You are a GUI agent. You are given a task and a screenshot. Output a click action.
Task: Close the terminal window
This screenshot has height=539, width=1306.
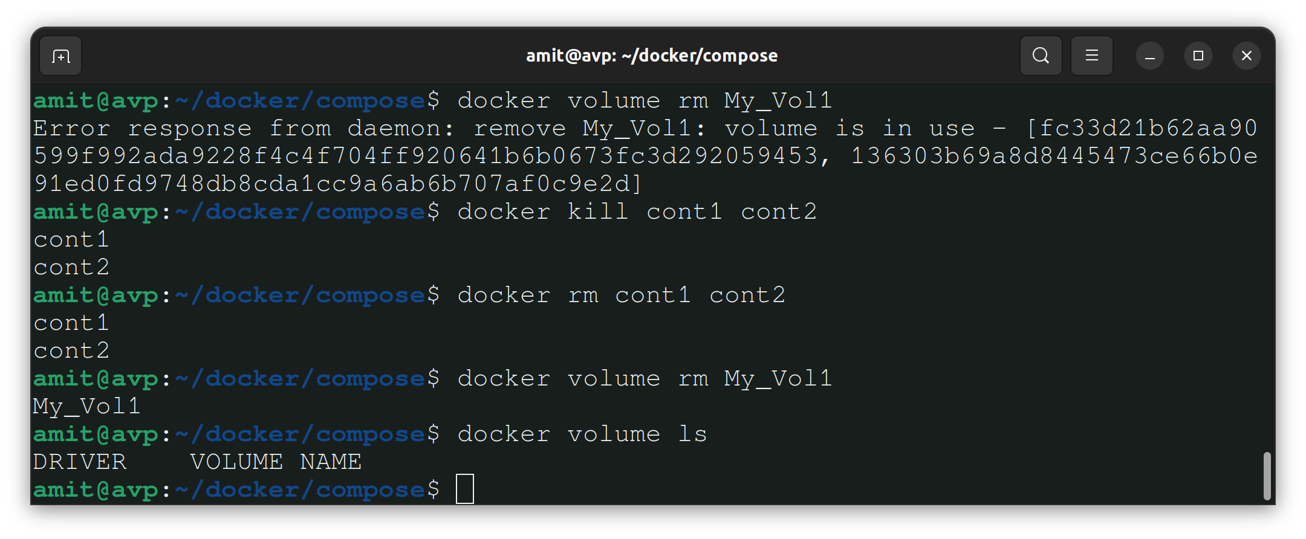pos(1247,56)
